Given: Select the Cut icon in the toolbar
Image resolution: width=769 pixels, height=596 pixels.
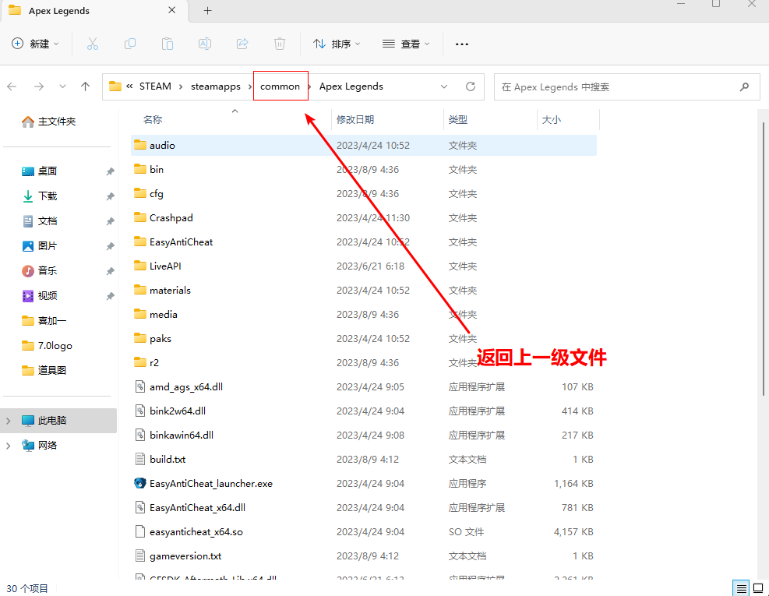Looking at the screenshot, I should (x=92, y=44).
